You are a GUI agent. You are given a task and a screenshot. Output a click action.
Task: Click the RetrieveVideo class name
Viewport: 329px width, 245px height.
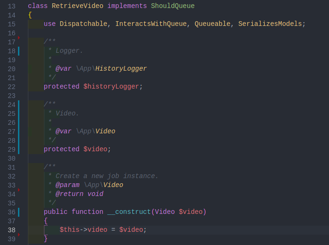point(78,6)
